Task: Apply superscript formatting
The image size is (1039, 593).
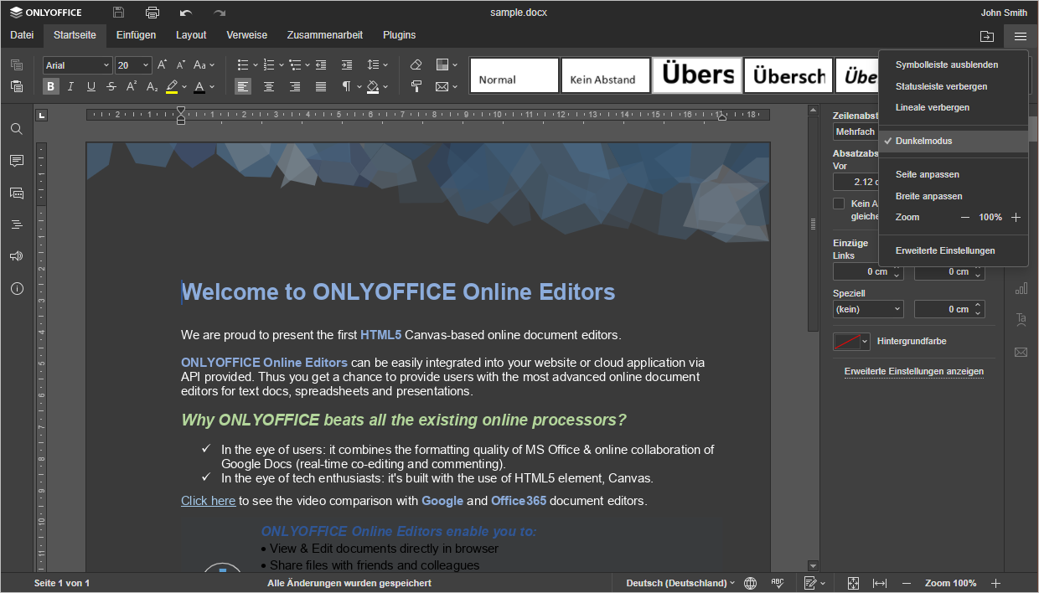Action: pos(132,86)
